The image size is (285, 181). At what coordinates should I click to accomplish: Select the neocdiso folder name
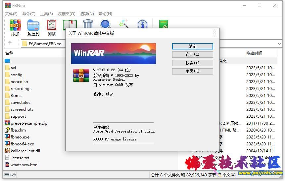[x=19, y=82]
